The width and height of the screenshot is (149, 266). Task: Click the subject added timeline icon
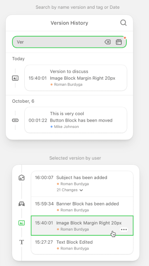(21, 178)
